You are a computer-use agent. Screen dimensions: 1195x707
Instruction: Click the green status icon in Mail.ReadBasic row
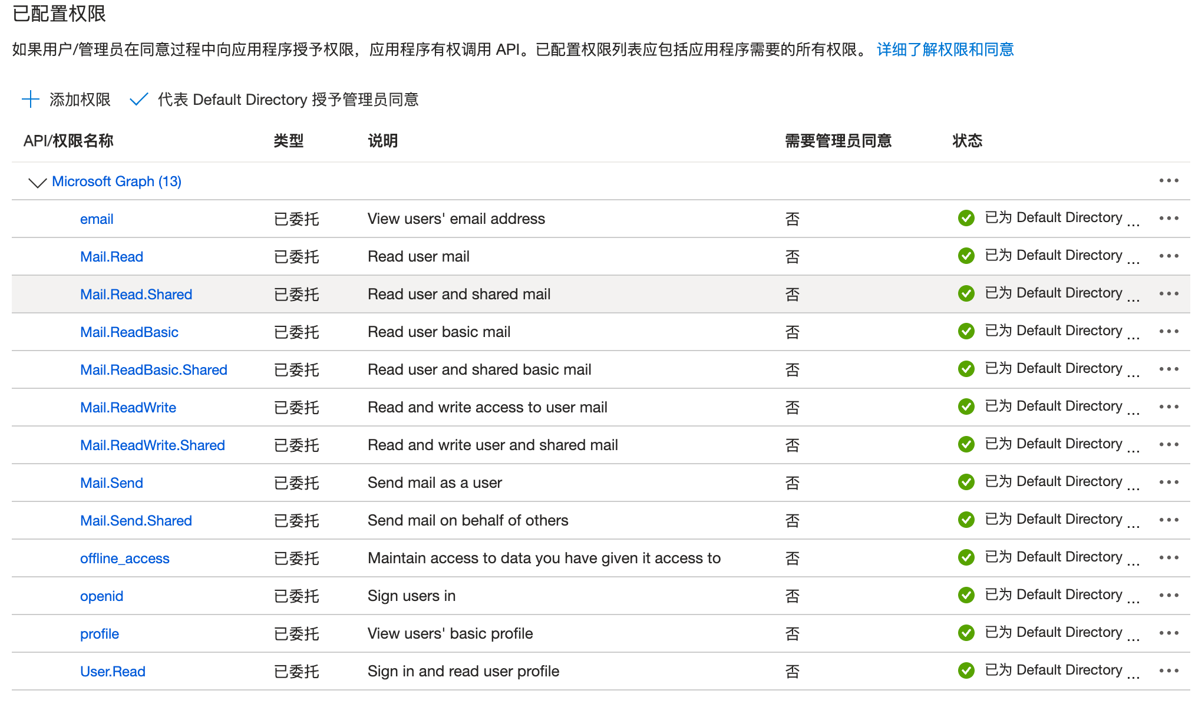(x=966, y=331)
